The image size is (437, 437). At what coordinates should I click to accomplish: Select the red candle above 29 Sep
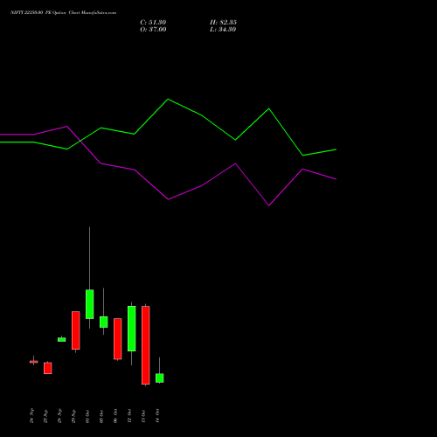tap(76, 330)
